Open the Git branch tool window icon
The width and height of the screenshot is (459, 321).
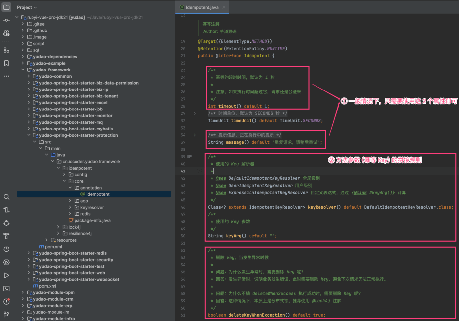tap(6, 314)
